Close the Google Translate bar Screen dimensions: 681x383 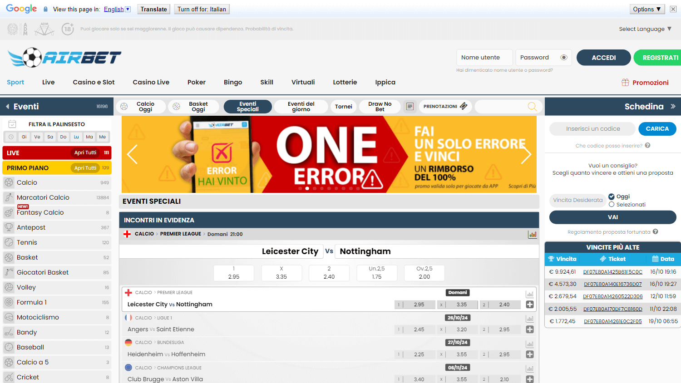(673, 9)
